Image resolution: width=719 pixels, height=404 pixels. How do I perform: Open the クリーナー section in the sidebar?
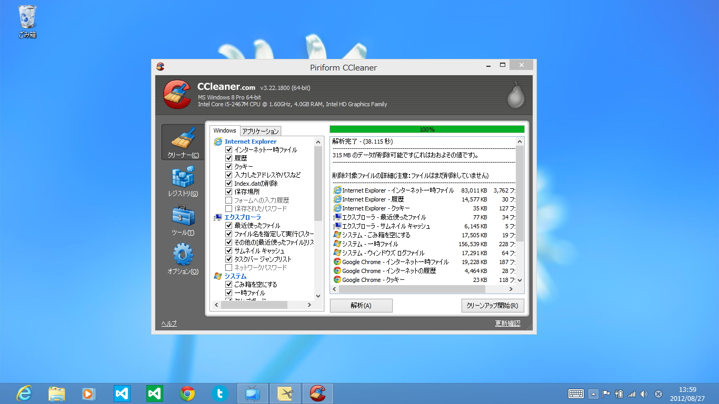(182, 142)
